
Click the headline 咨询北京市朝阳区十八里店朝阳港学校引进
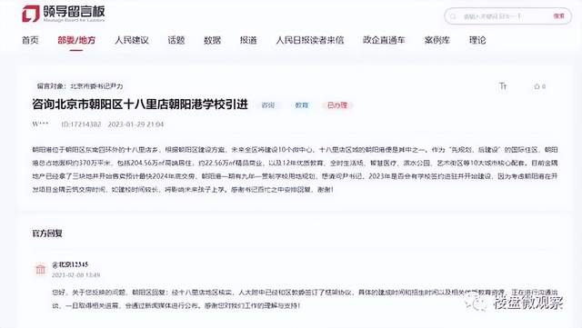(140, 104)
